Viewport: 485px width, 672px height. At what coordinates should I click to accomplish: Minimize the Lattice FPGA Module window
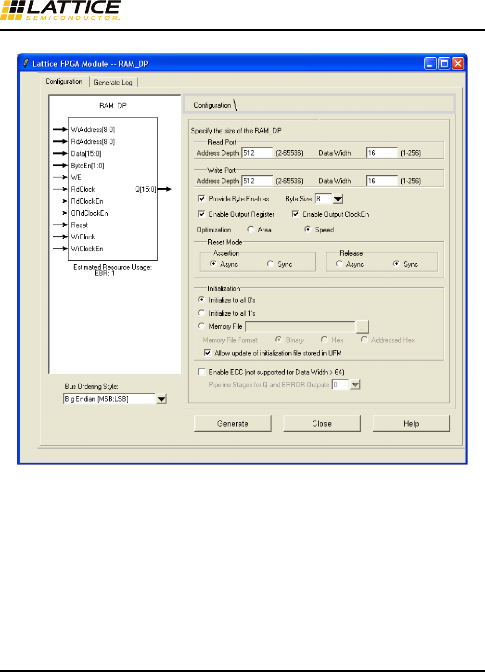pyautogui.click(x=431, y=64)
